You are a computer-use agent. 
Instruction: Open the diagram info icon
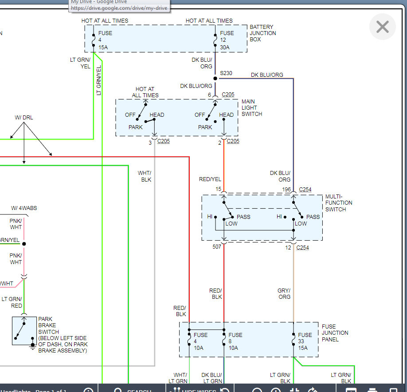pos(89,390)
